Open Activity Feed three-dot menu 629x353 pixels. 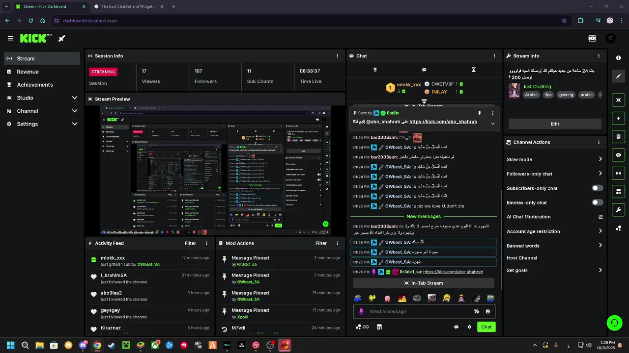click(206, 243)
